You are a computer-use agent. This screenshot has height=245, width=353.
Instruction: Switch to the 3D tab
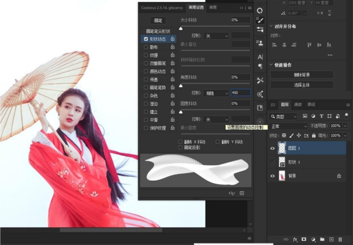pyautogui.click(x=272, y=105)
